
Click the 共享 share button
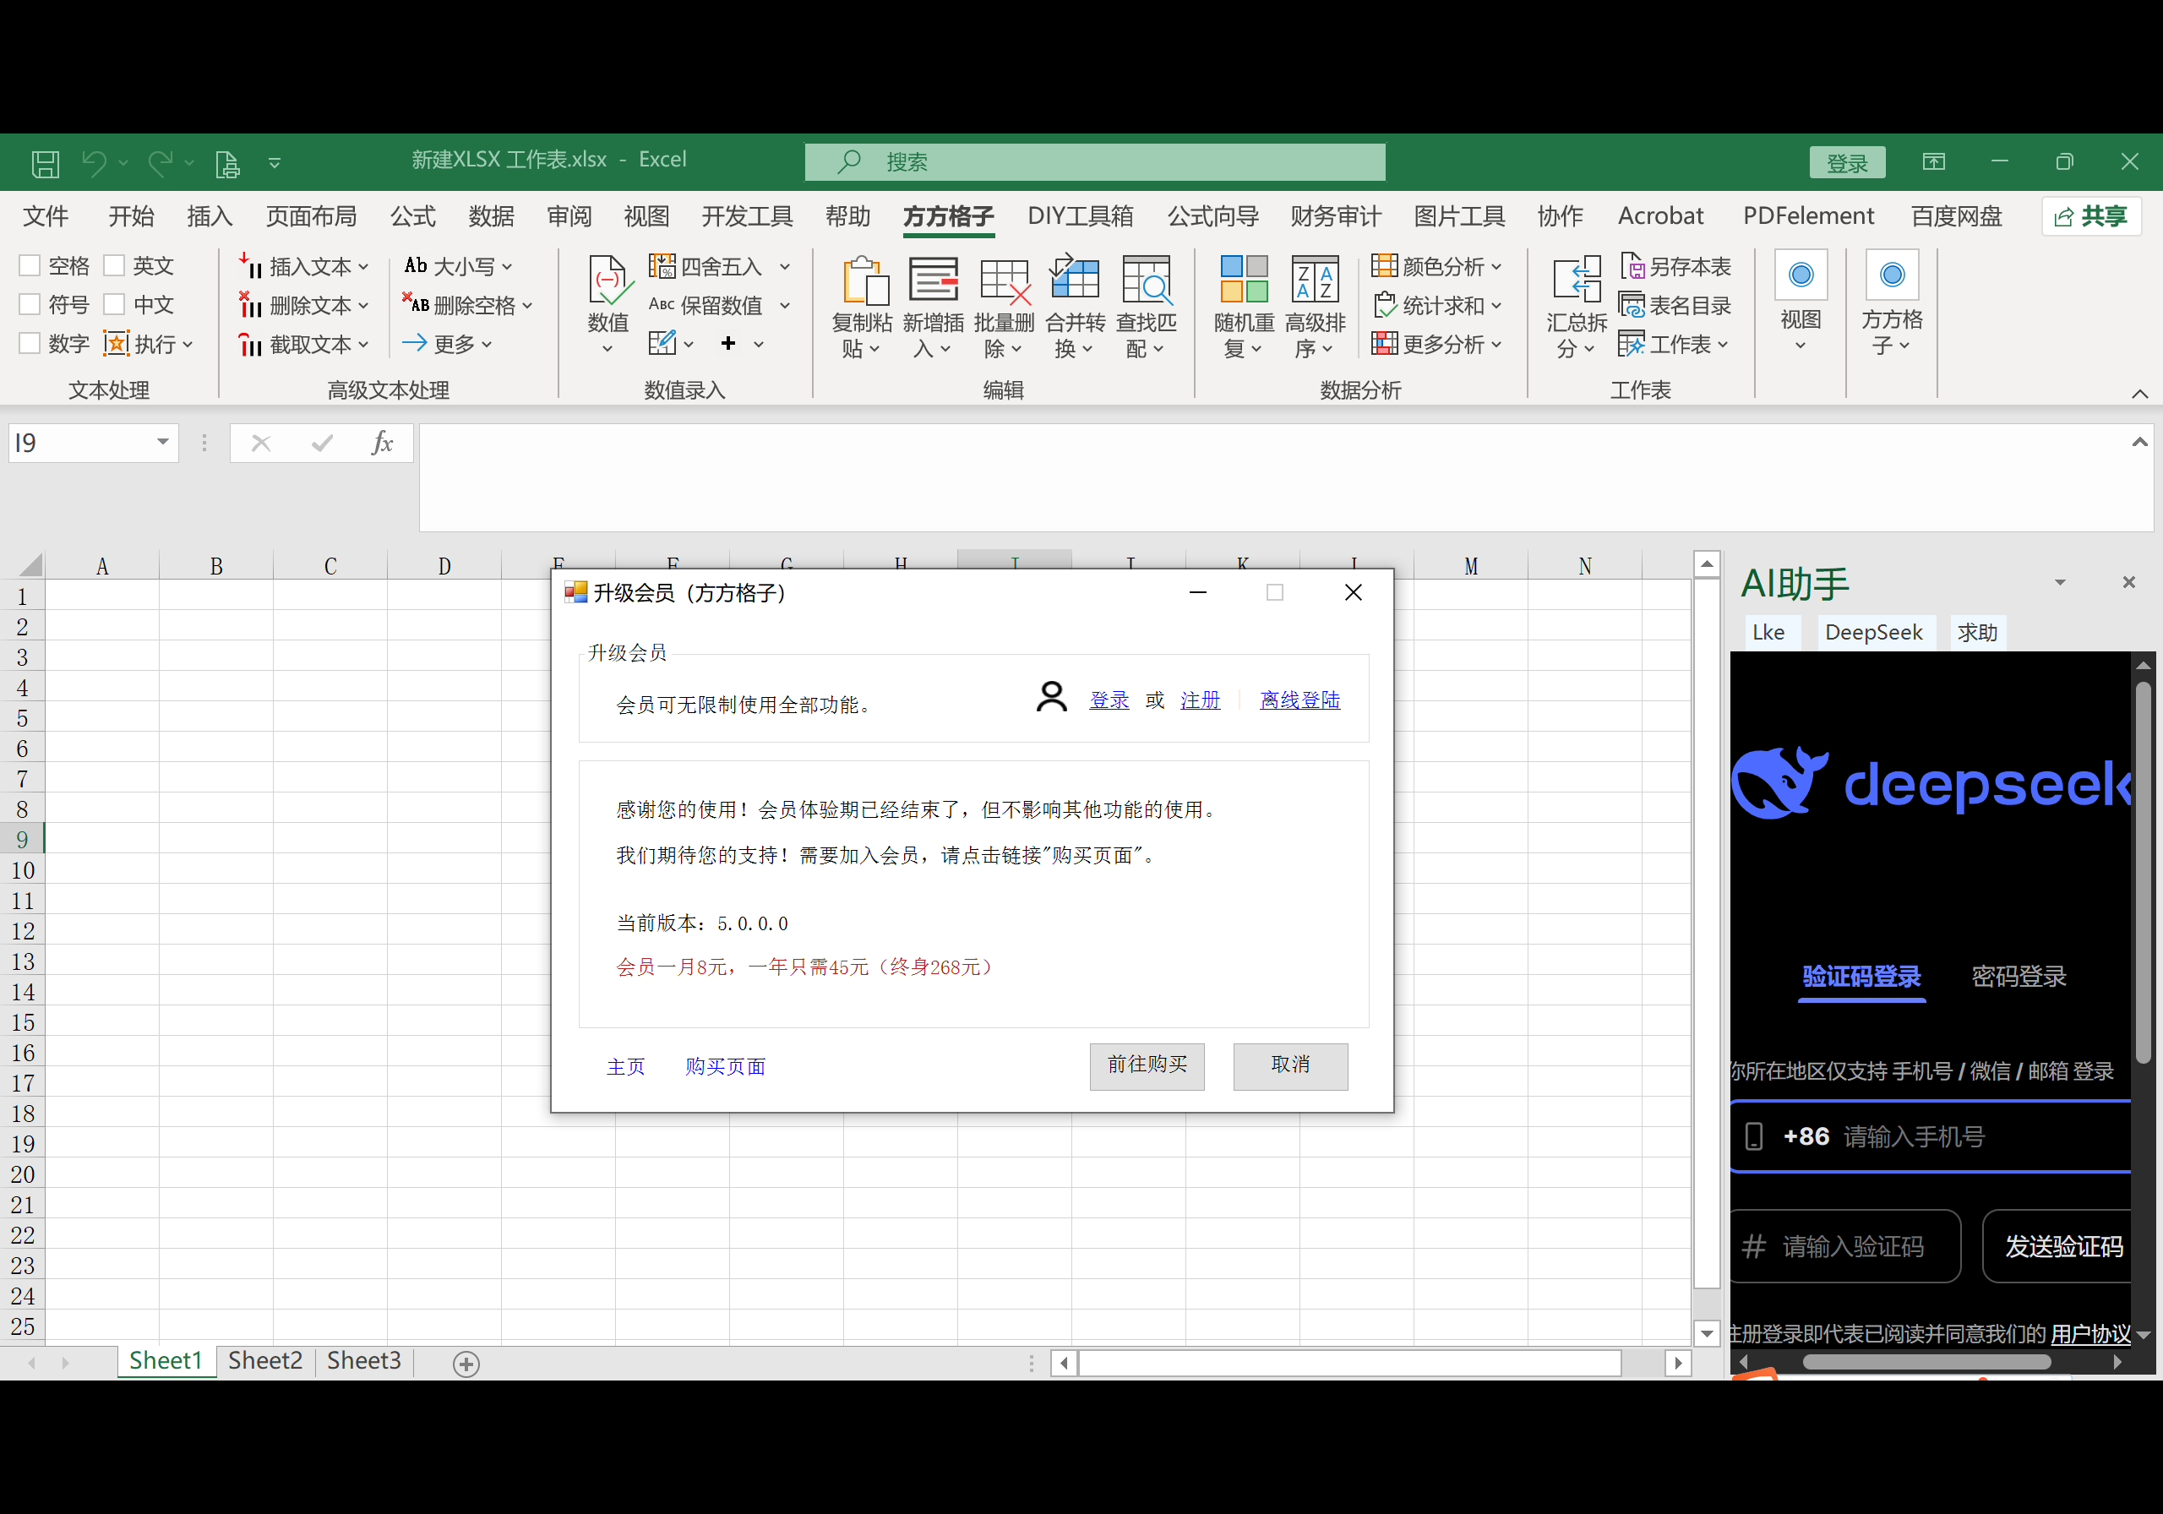click(x=2090, y=216)
